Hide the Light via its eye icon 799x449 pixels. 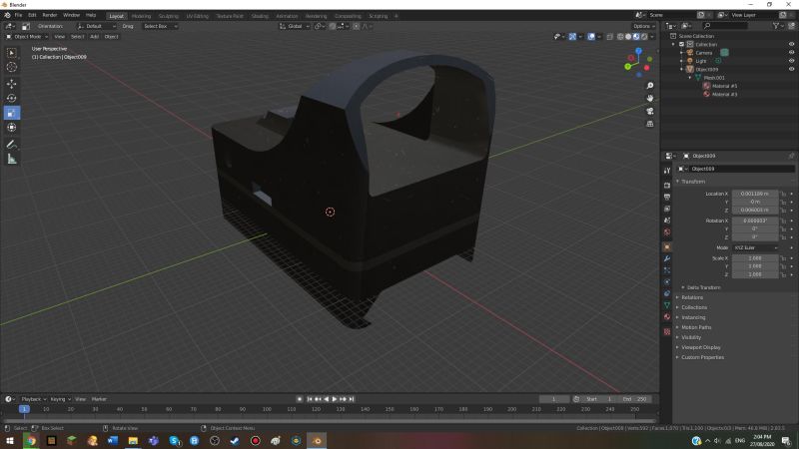(791, 61)
